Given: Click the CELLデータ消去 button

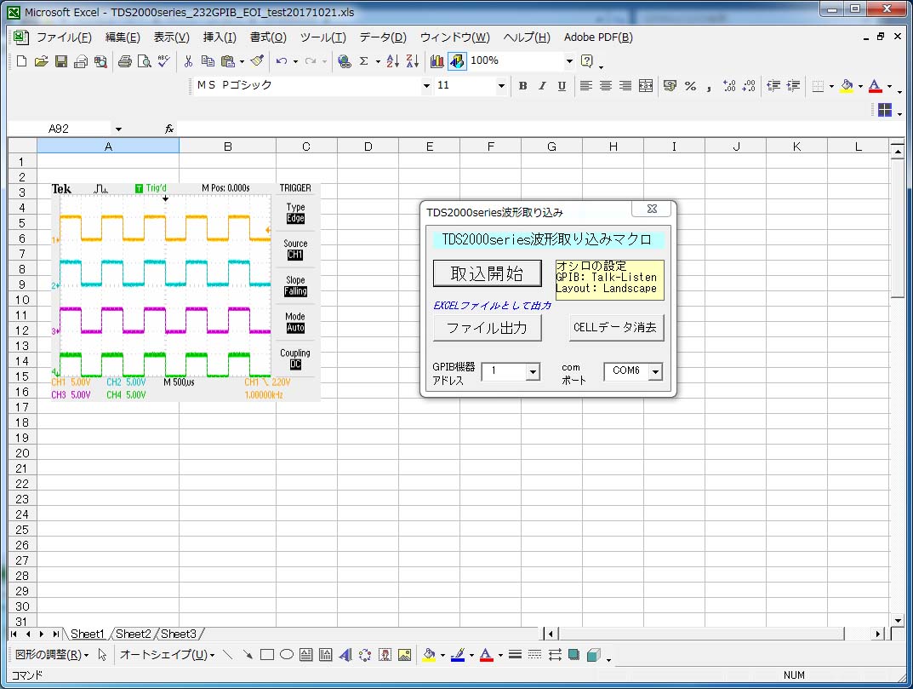Looking at the screenshot, I should coord(615,328).
